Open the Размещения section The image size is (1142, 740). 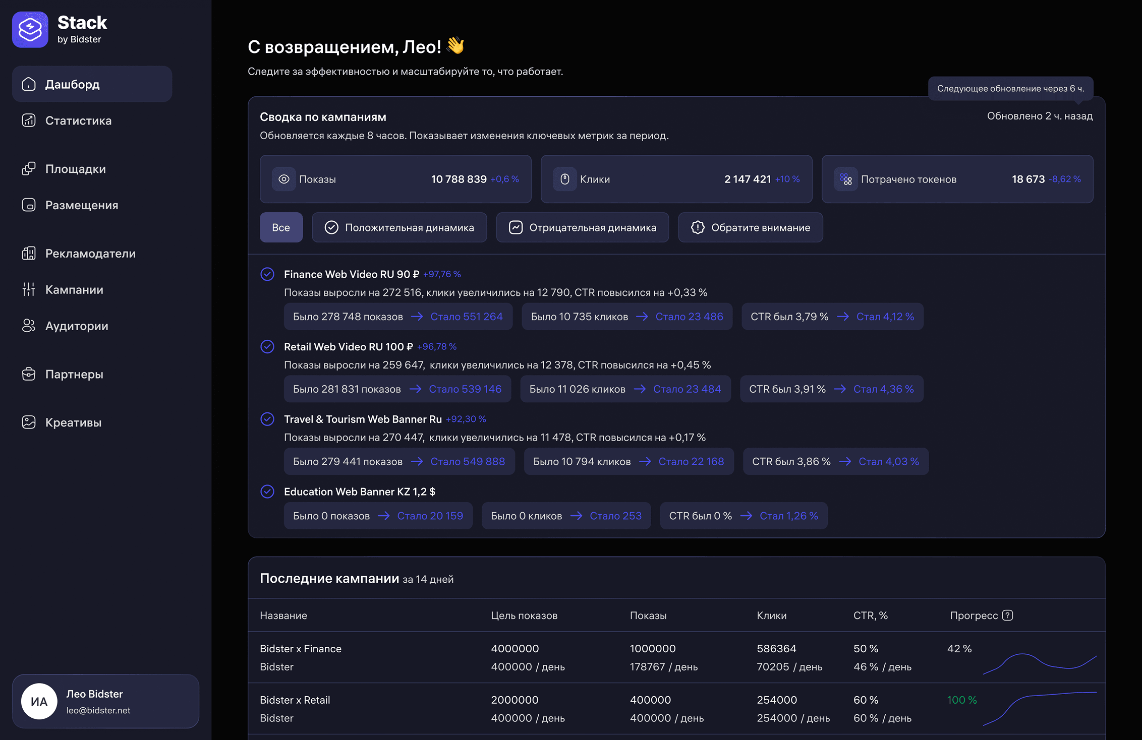[x=82, y=205]
